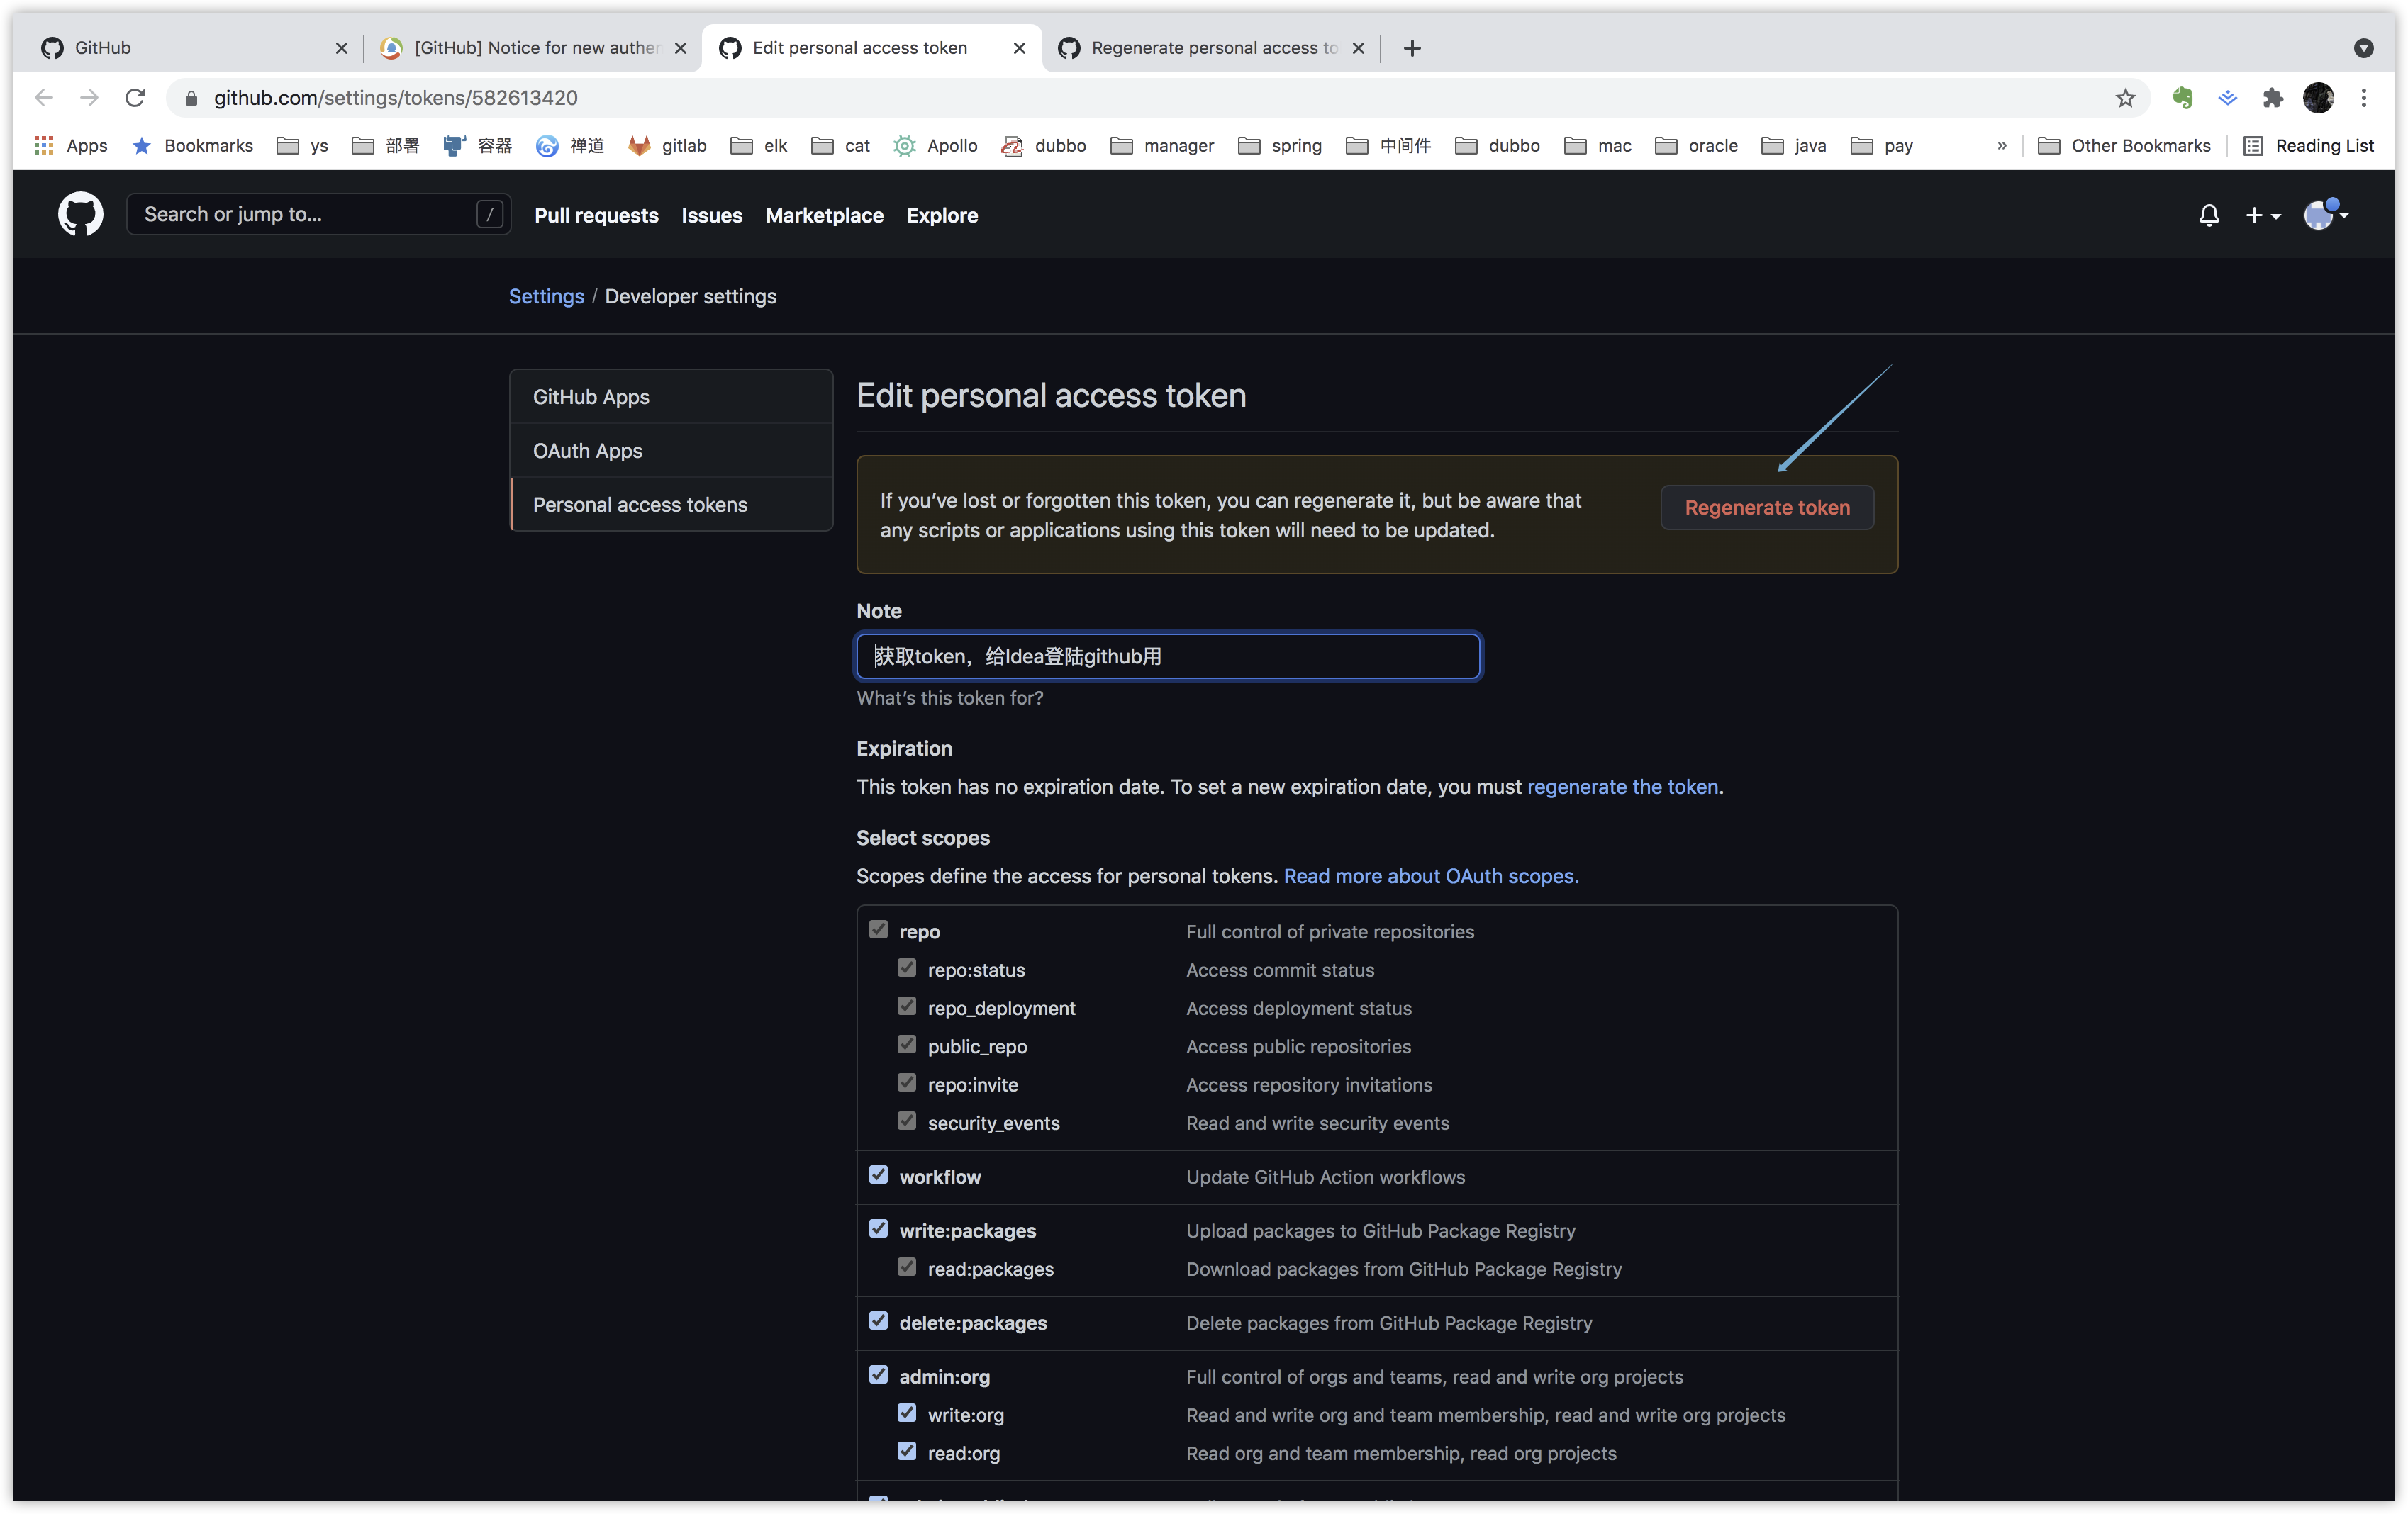
Task: Click the GitHub Octocat logo
Action: [x=80, y=214]
